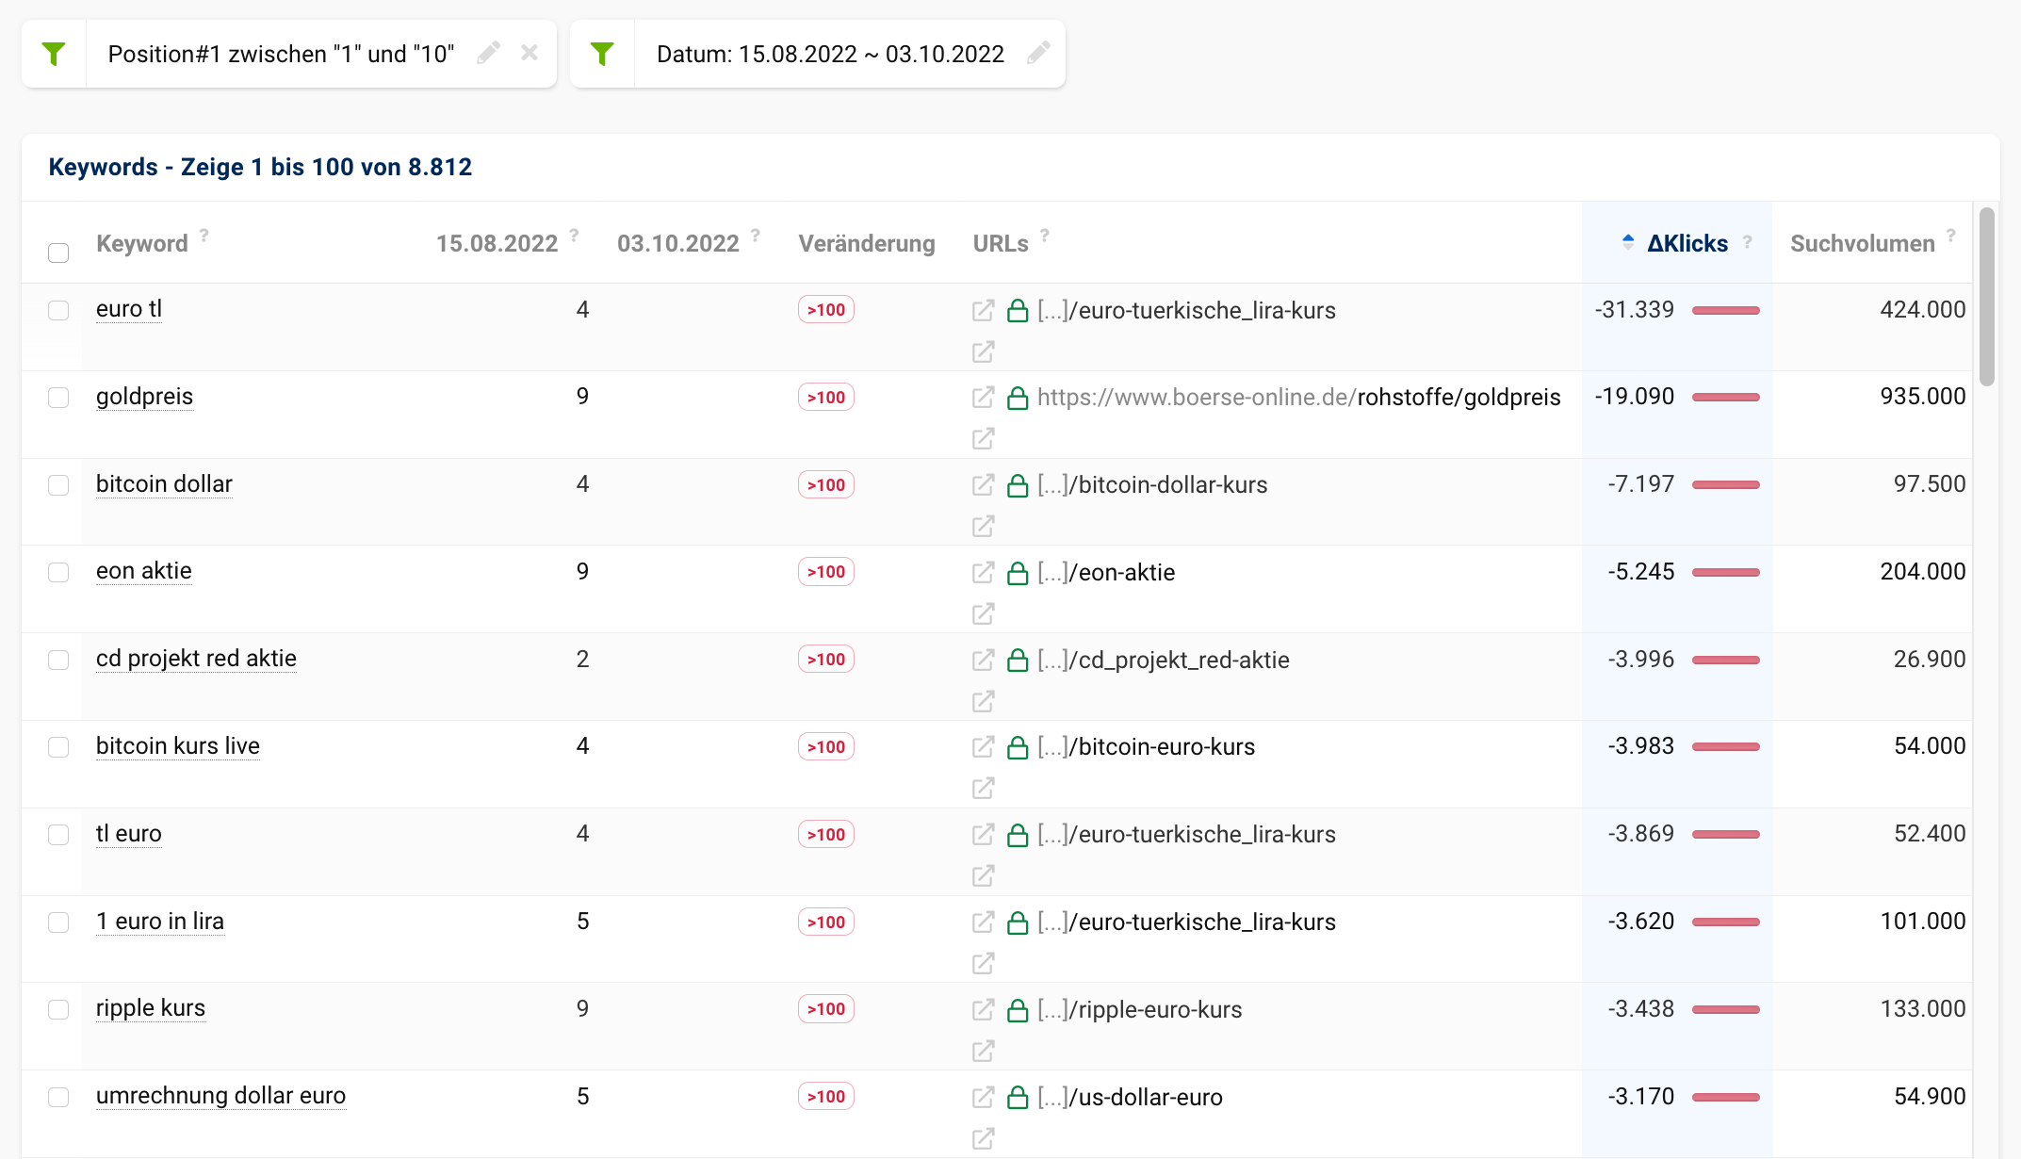Click help question mark next to URLs header
This screenshot has height=1159, width=2021.
point(1045,235)
